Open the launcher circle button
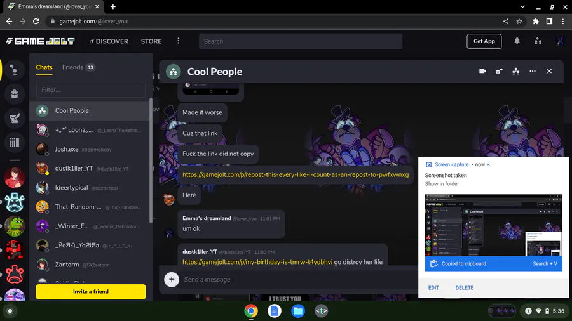The image size is (572, 321). click(x=10, y=311)
